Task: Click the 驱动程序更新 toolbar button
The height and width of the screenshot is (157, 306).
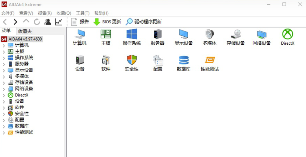Action: pyautogui.click(x=144, y=22)
